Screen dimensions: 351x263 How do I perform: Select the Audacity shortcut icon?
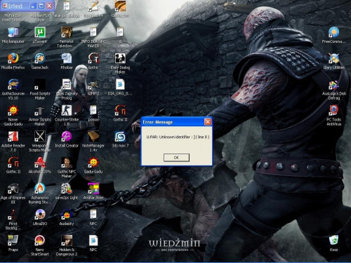[x=67, y=215]
